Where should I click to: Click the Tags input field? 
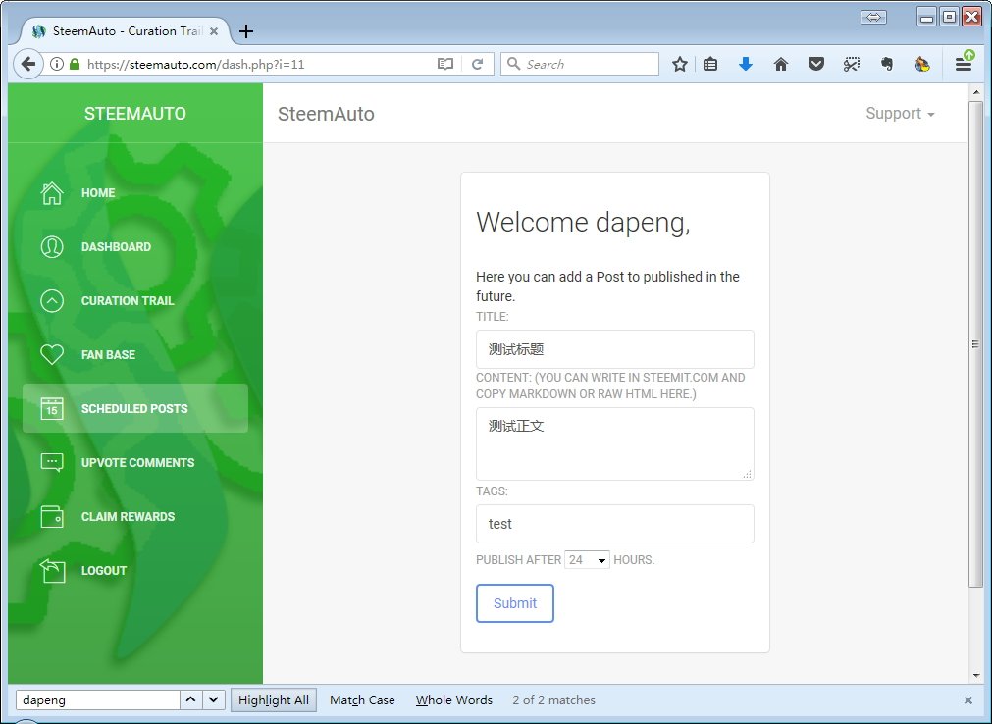click(x=615, y=524)
